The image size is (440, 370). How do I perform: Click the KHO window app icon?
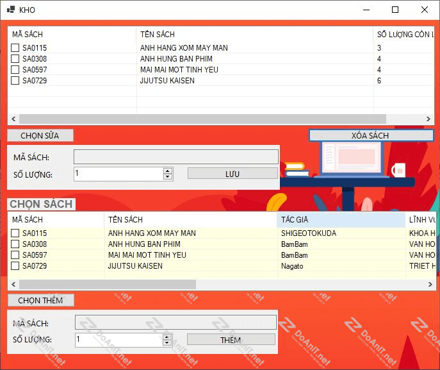pyautogui.click(x=11, y=10)
